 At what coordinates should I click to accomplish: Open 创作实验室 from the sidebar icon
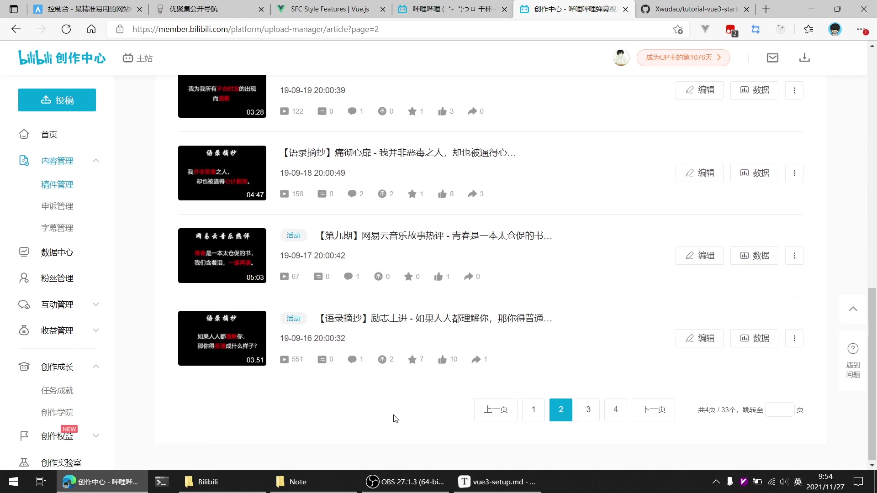click(x=24, y=462)
